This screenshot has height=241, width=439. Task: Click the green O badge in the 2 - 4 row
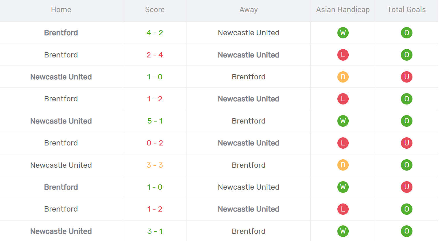[406, 55]
